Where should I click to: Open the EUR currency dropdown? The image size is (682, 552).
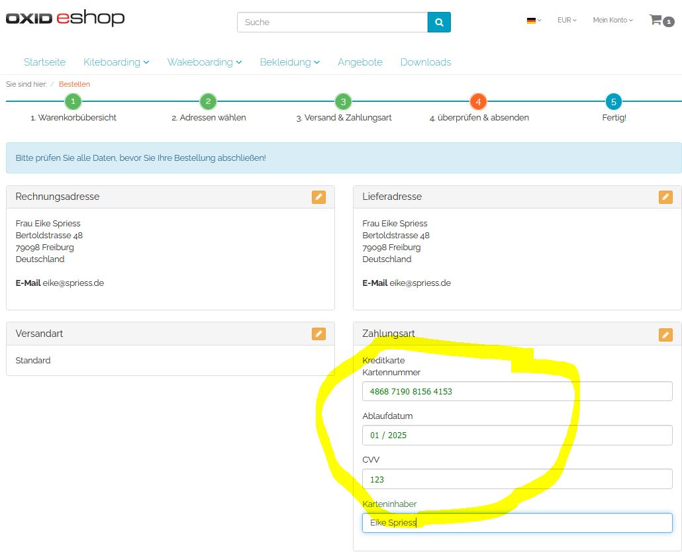(x=567, y=21)
